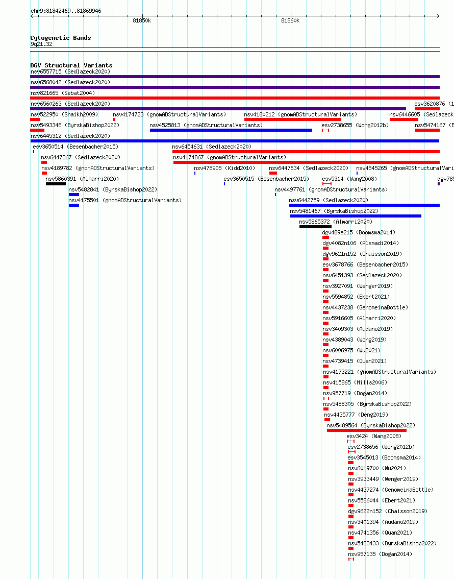Click the 9q21.32 cytogenetic band label
The width and height of the screenshot is (454, 579).
41,44
